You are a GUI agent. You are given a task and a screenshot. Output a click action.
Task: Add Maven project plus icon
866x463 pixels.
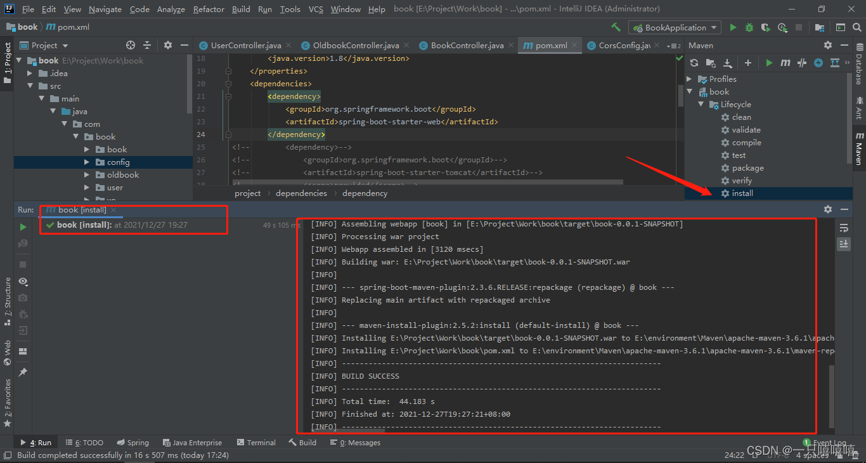click(x=748, y=63)
